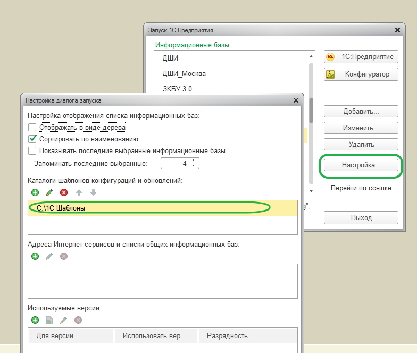This screenshot has width=417, height=353.
Task: Open the 'Настройка...' button
Action: [x=361, y=165]
